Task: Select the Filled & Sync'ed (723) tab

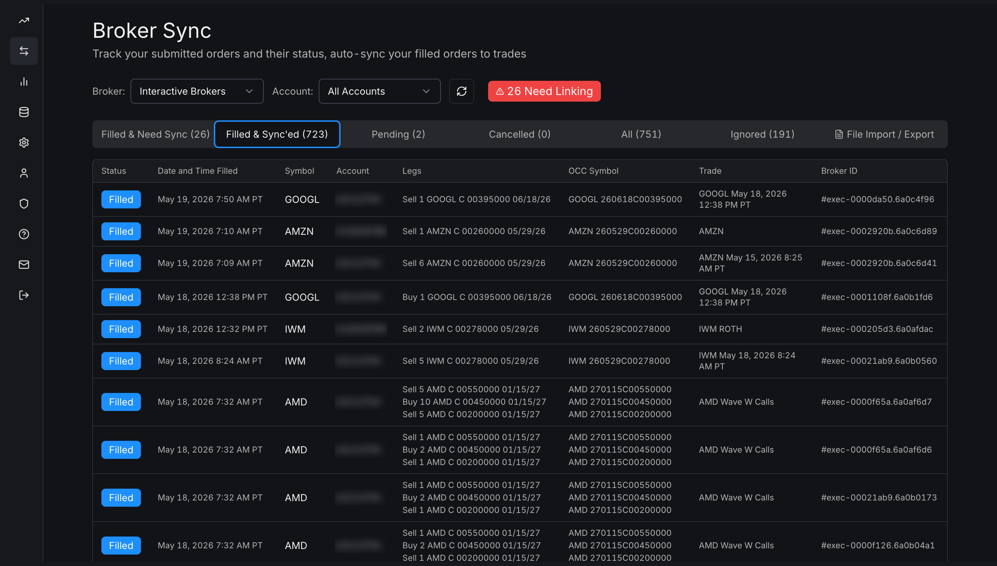Action: (277, 134)
